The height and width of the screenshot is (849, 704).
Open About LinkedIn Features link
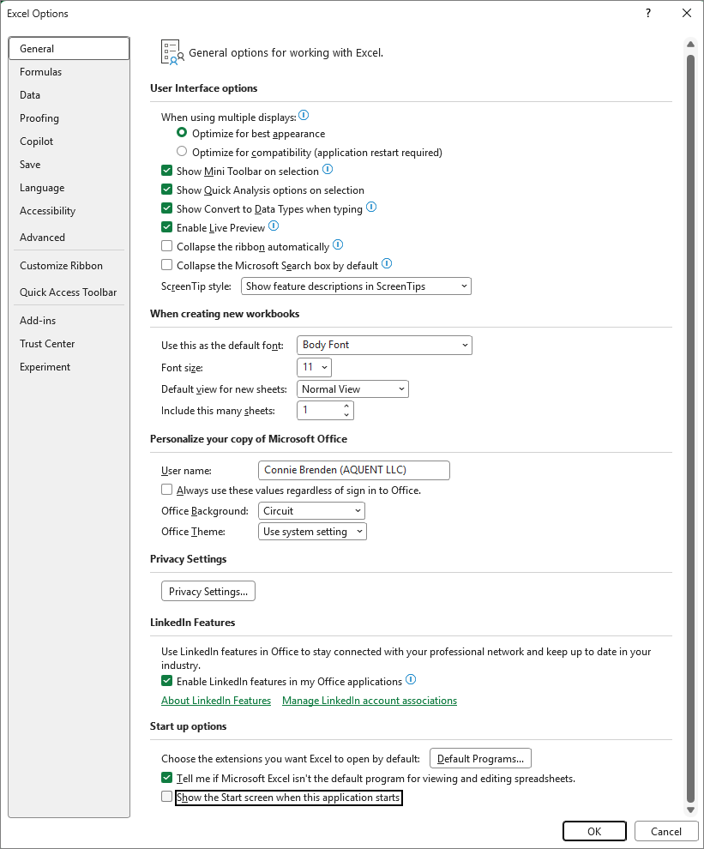tap(216, 701)
